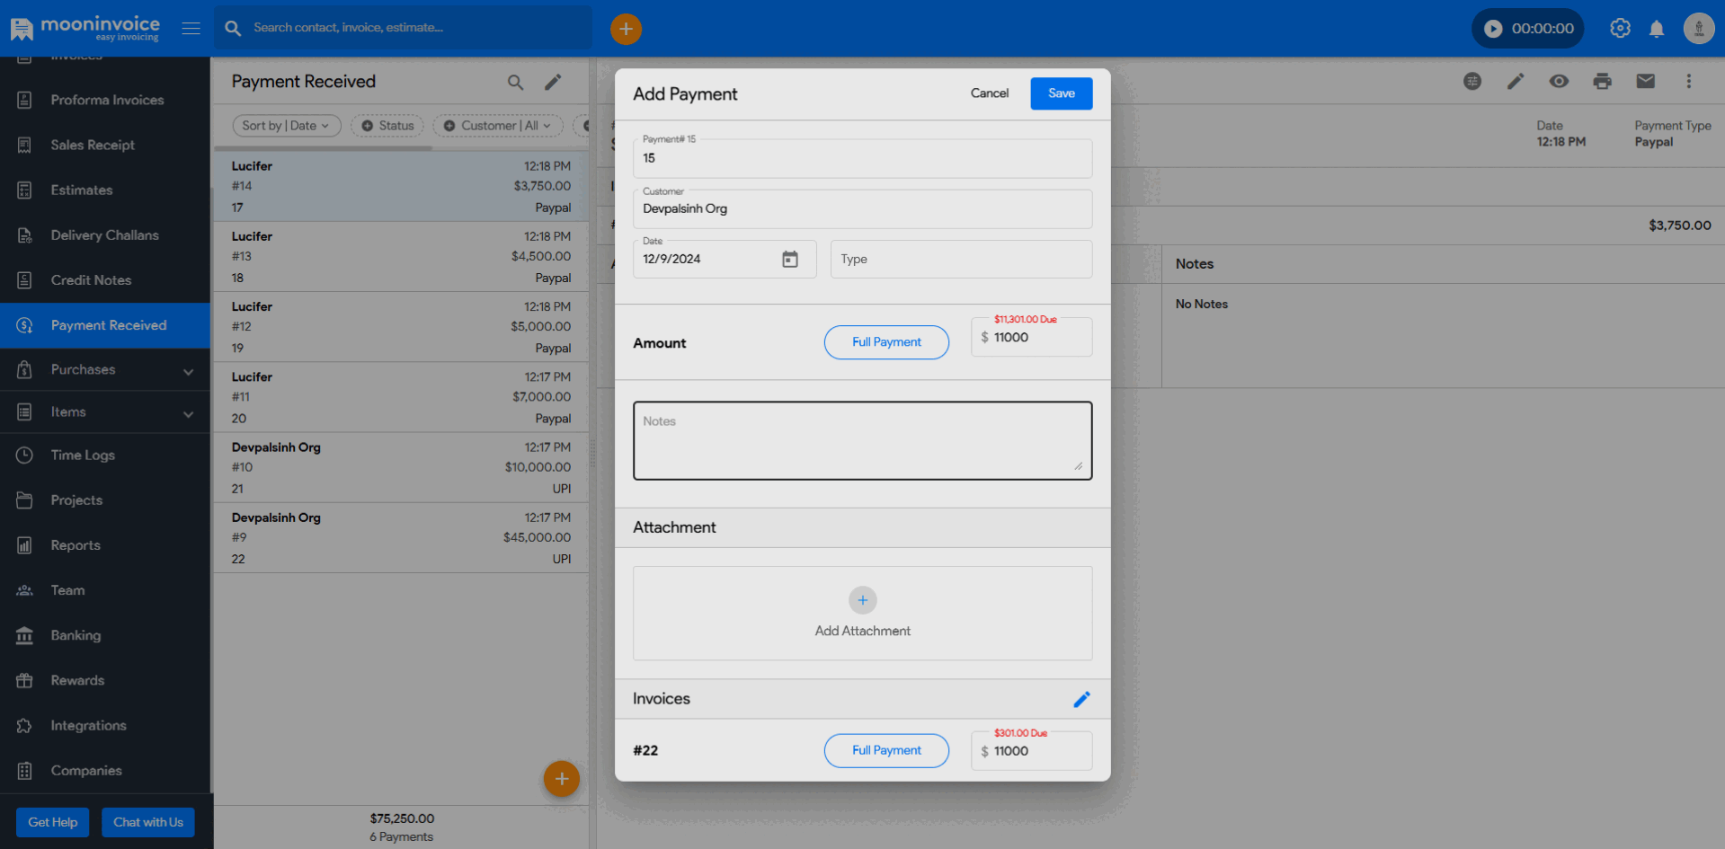Image resolution: width=1725 pixels, height=849 pixels.
Task: Click the orange quick-add plus button in header
Action: 626,29
